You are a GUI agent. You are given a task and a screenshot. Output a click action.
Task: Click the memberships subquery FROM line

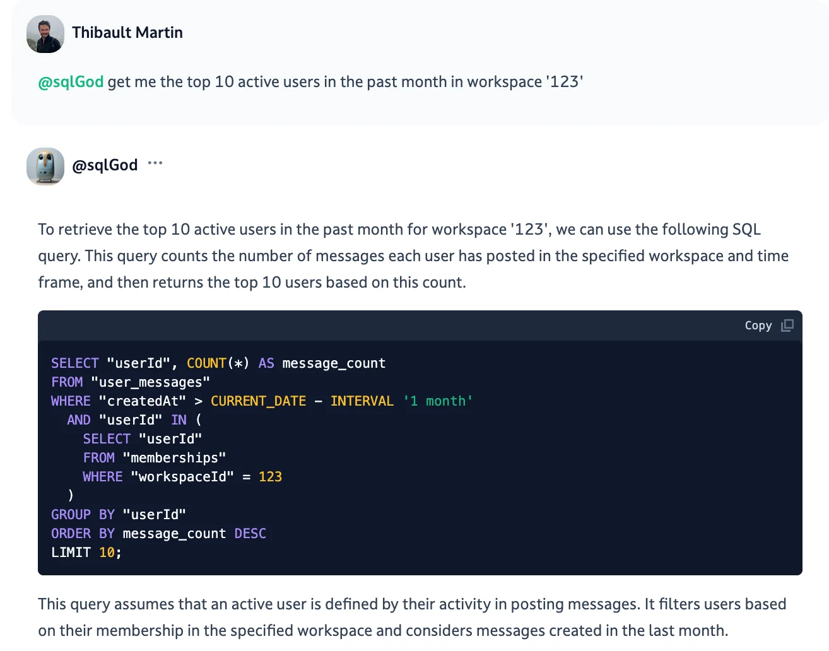[154, 457]
